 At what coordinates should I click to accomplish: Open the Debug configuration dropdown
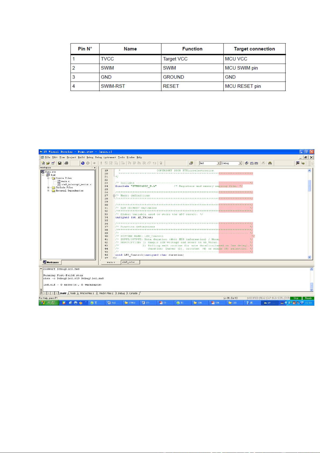coord(240,163)
